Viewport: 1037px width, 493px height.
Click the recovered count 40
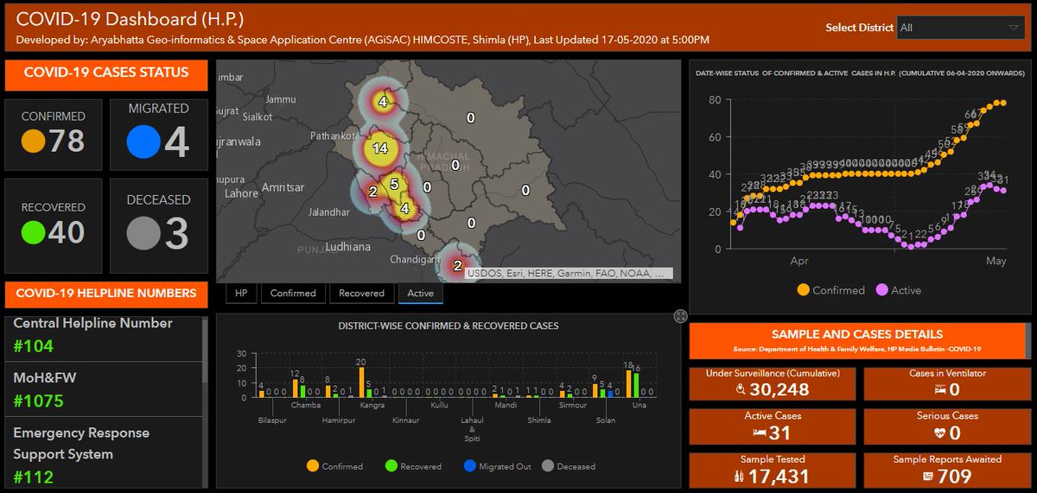(x=67, y=232)
